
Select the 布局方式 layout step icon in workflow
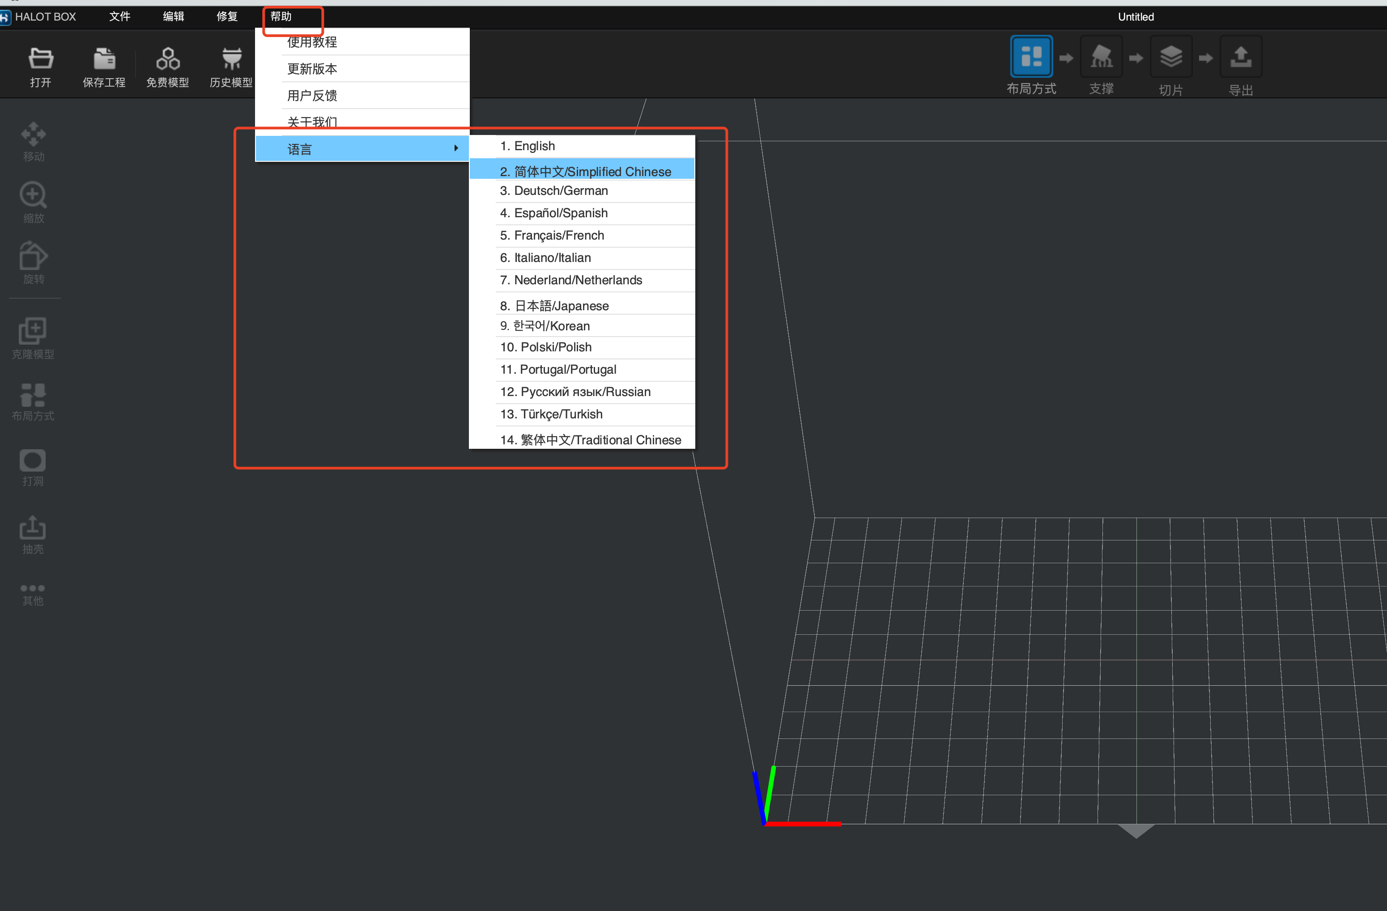pyautogui.click(x=1031, y=57)
